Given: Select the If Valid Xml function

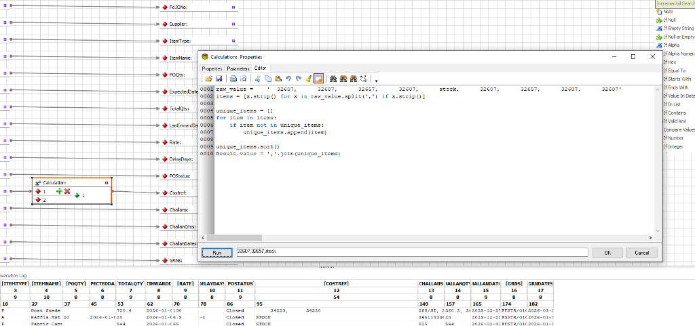Looking at the screenshot, I should click(675, 121).
